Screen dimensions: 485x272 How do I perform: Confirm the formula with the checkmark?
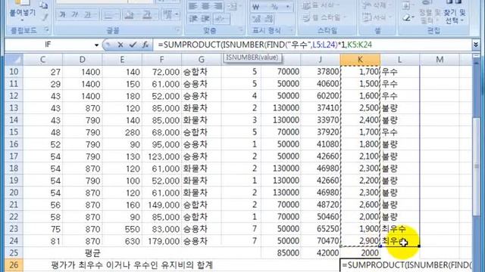(133, 45)
